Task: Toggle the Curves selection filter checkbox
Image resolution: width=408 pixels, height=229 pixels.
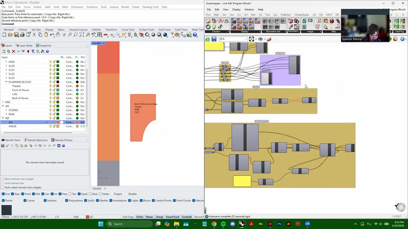Action: point(25,200)
